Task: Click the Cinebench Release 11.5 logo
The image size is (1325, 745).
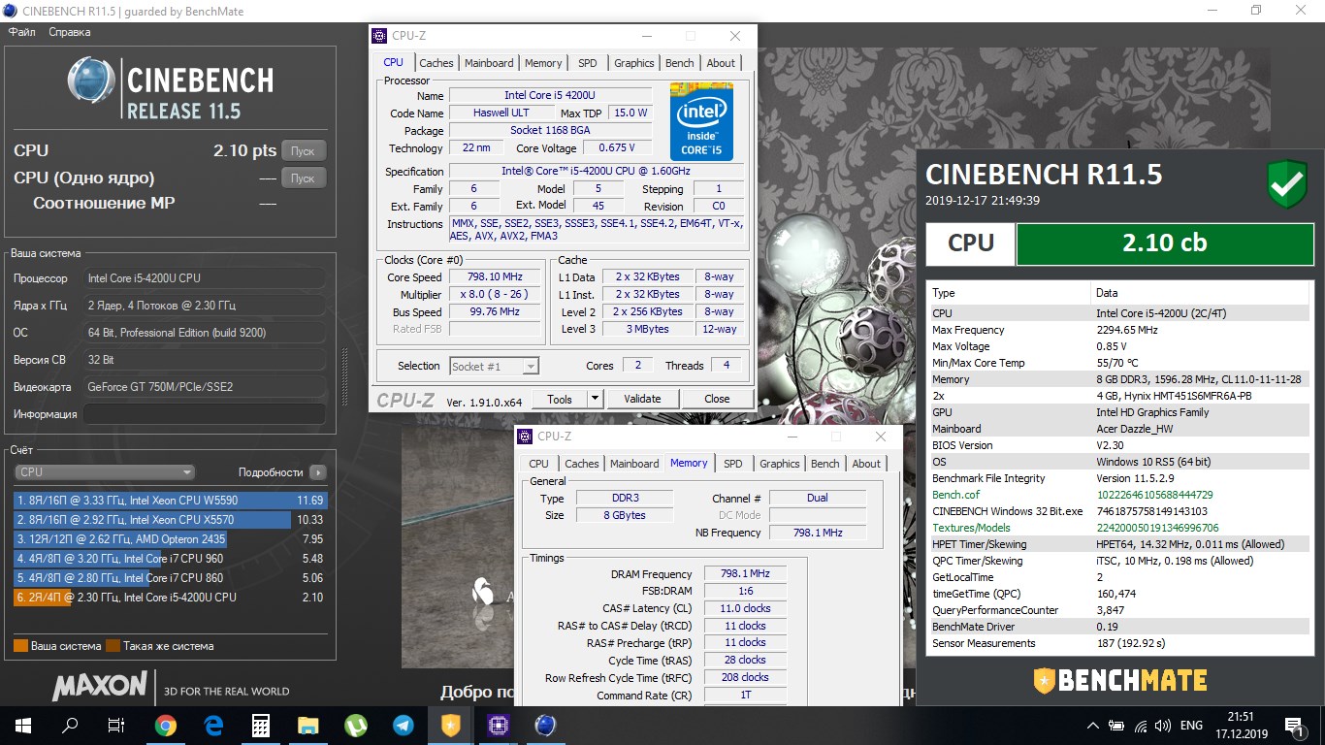Action: [x=171, y=89]
